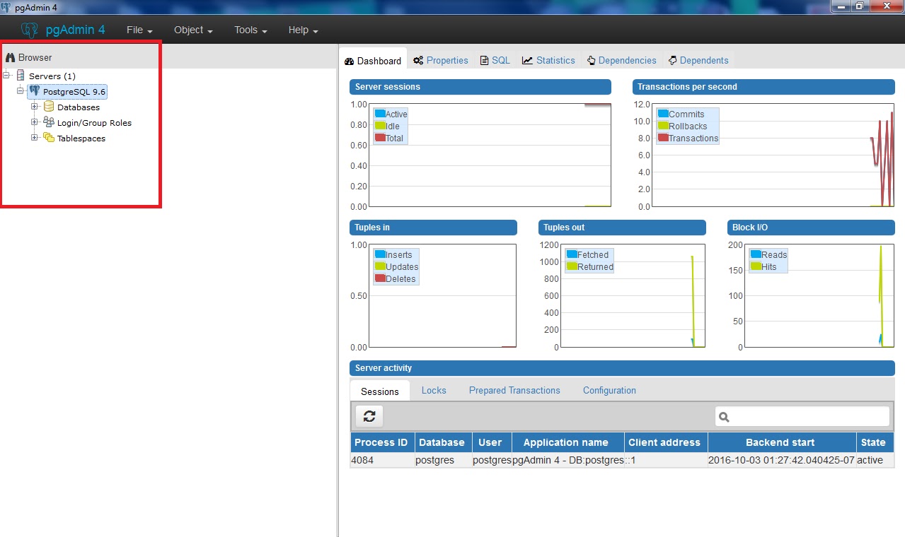Image resolution: width=905 pixels, height=537 pixels.
Task: Click the Dependents tab icon
Action: [x=672, y=61]
